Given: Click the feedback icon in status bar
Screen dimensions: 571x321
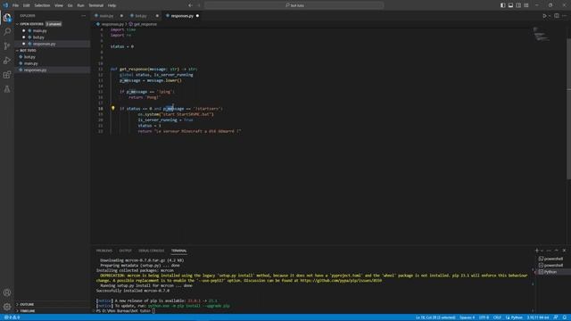Looking at the screenshot, I should (556, 317).
